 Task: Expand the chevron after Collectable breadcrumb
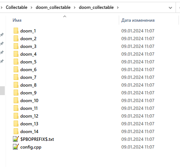[x=31, y=8]
